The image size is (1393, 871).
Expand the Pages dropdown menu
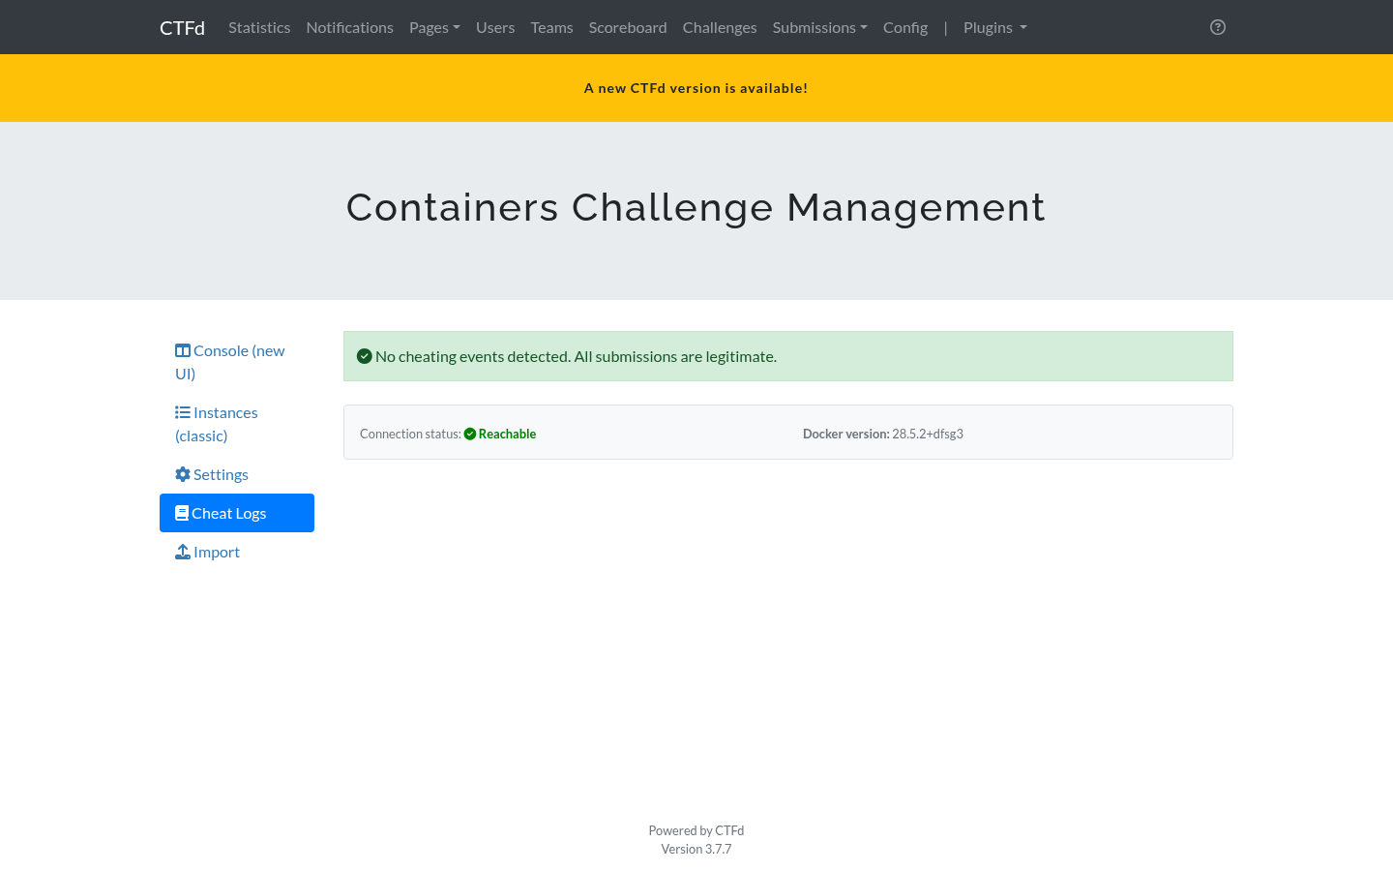434,27
